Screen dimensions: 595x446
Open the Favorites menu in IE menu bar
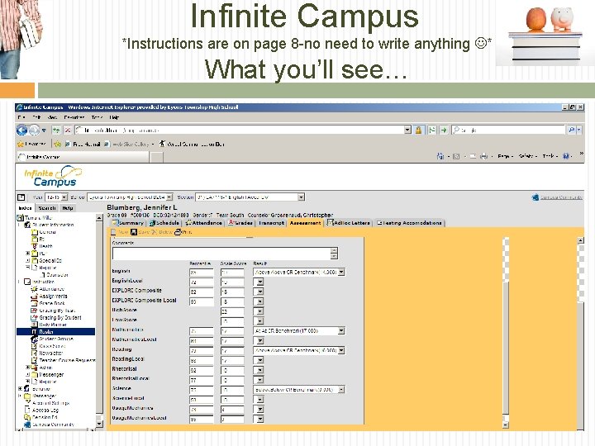[x=74, y=117]
